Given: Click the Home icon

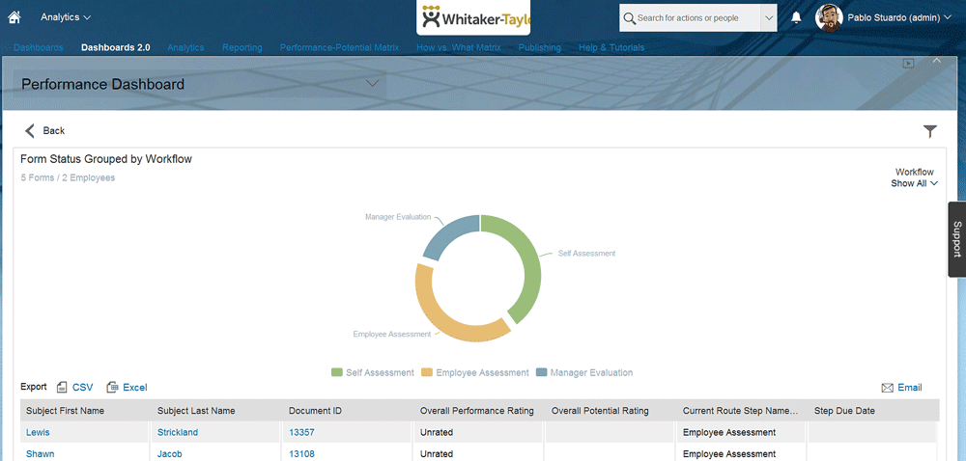Looking at the screenshot, I should click(x=14, y=17).
